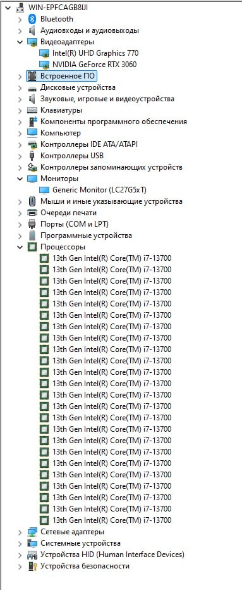Select the first i7-13700 processor entry
This screenshot has height=590, width=242.
(112, 258)
